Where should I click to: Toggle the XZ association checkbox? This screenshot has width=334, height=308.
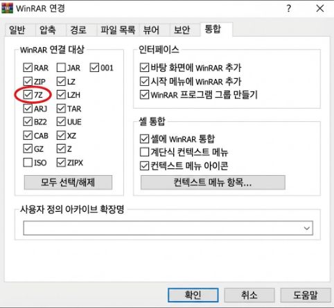(61, 136)
